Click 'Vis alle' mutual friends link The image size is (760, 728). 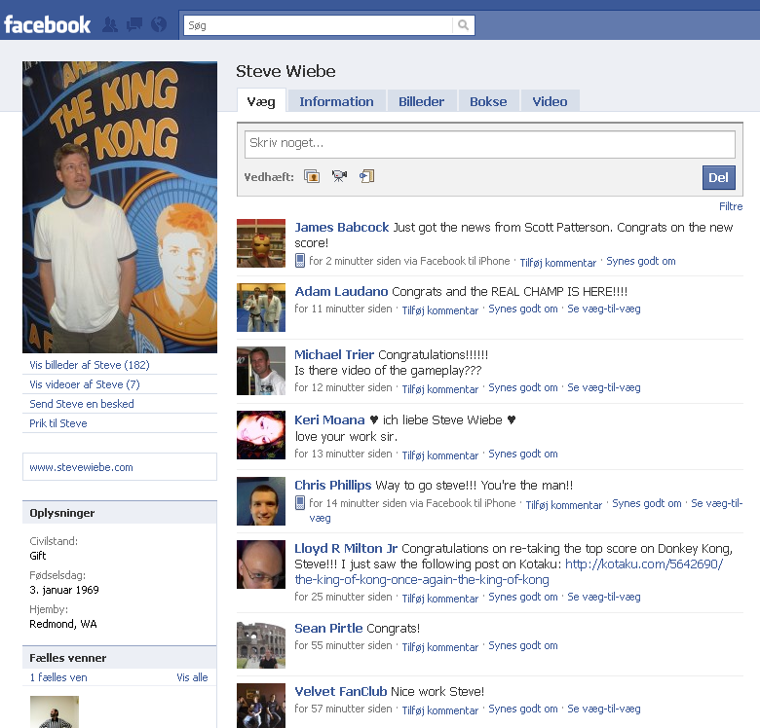192,677
